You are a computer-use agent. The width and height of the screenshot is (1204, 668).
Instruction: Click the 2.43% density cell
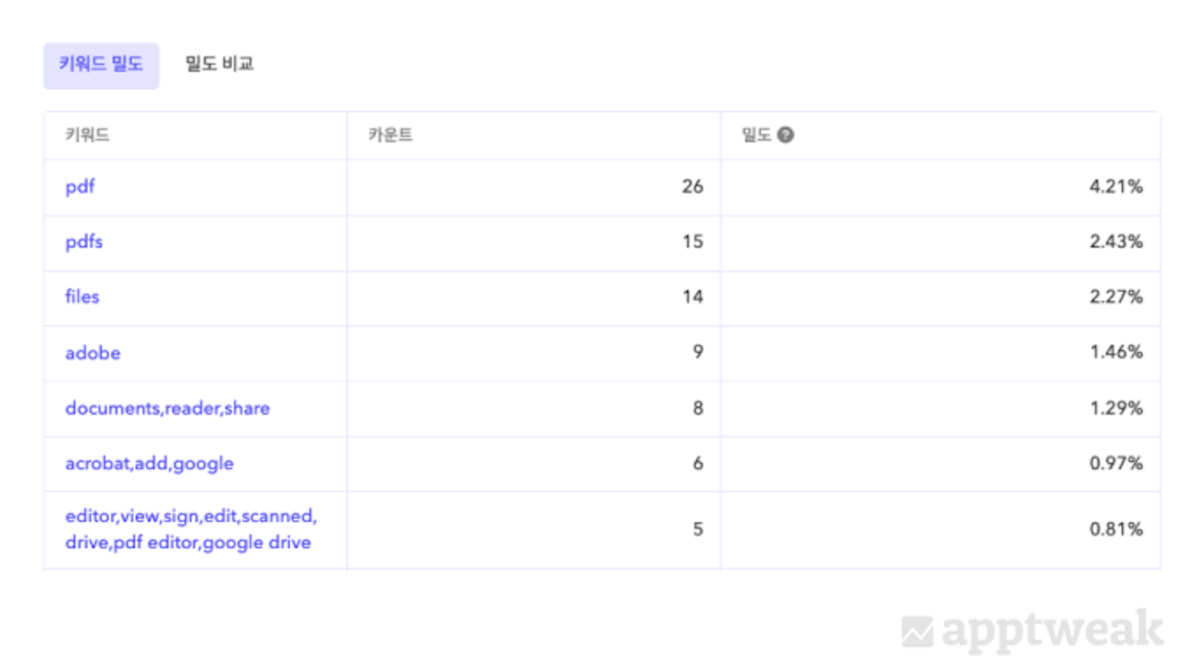1116,242
